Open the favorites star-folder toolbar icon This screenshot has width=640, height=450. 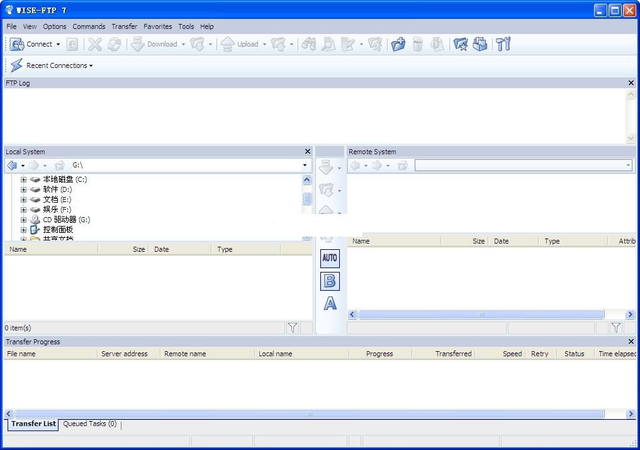pyautogui.click(x=461, y=44)
